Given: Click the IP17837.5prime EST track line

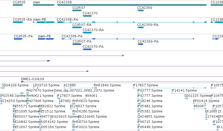Looking at the screenshot, I should coord(170,88).
